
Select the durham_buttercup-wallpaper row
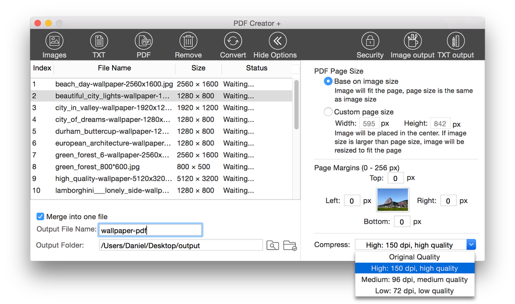tap(161, 131)
